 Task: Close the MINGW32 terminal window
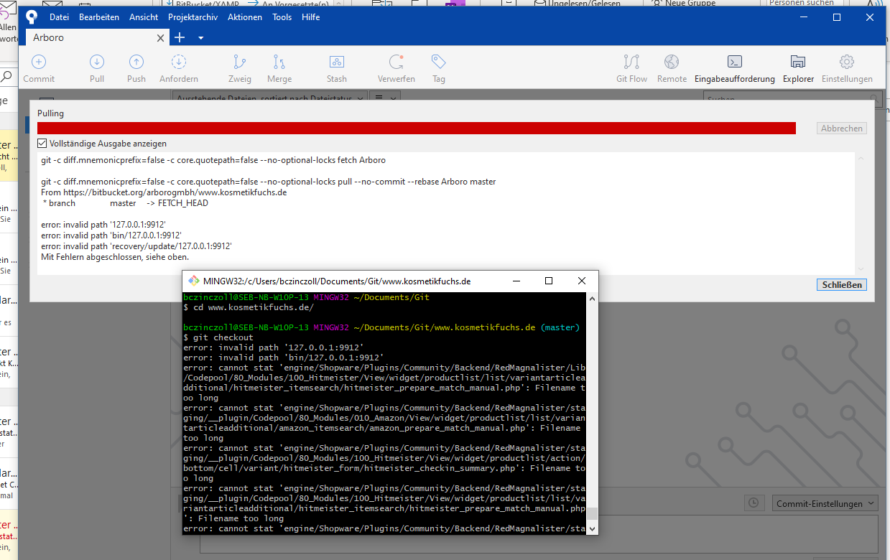pyautogui.click(x=582, y=281)
